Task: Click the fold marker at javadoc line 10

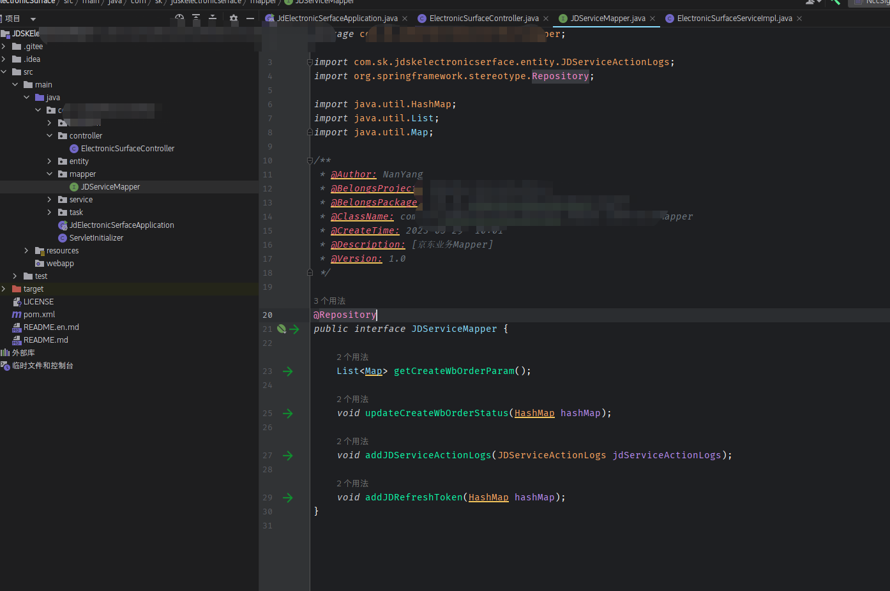Action: pos(310,161)
